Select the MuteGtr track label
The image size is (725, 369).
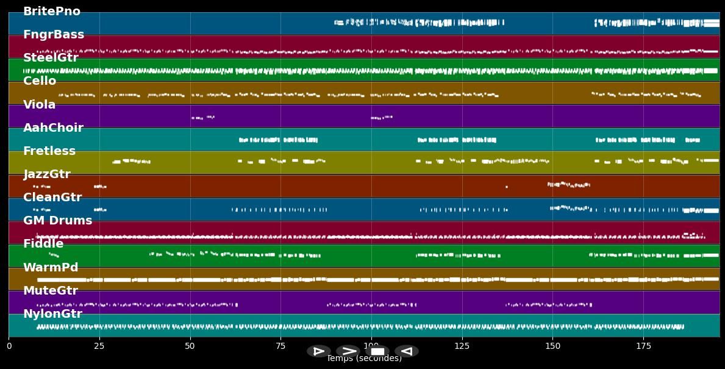tap(51, 291)
